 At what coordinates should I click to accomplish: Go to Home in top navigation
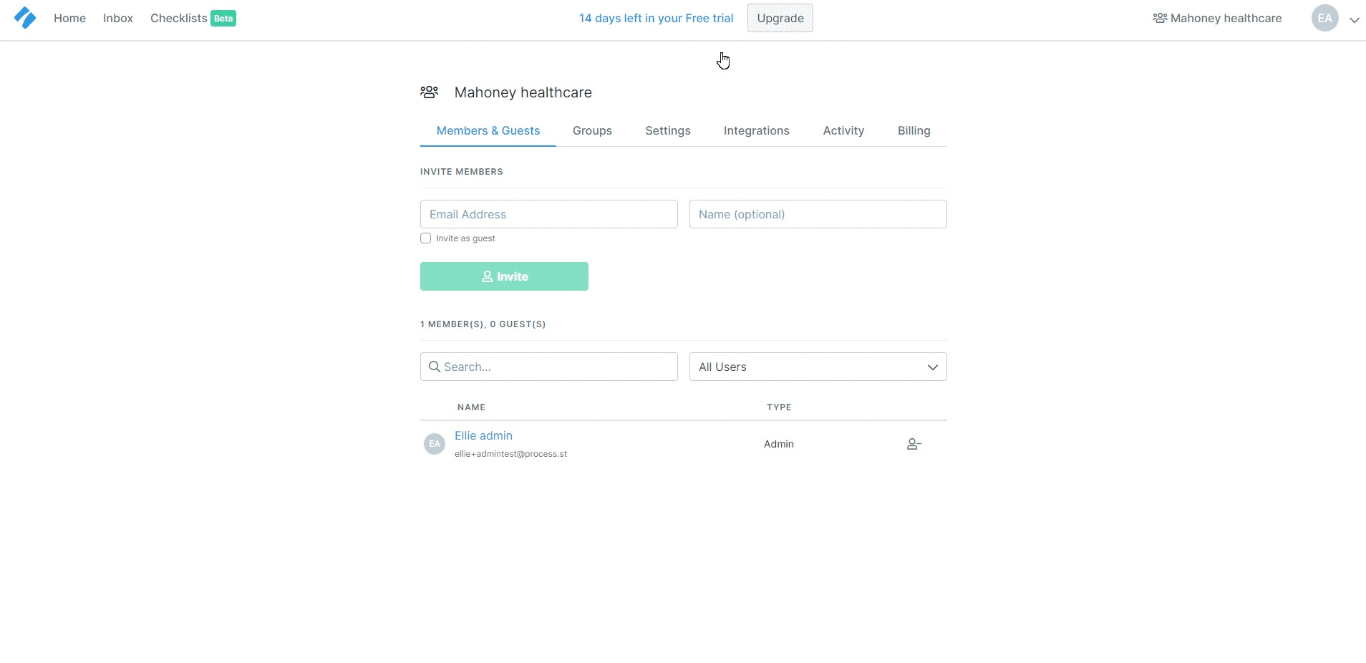pyautogui.click(x=69, y=18)
